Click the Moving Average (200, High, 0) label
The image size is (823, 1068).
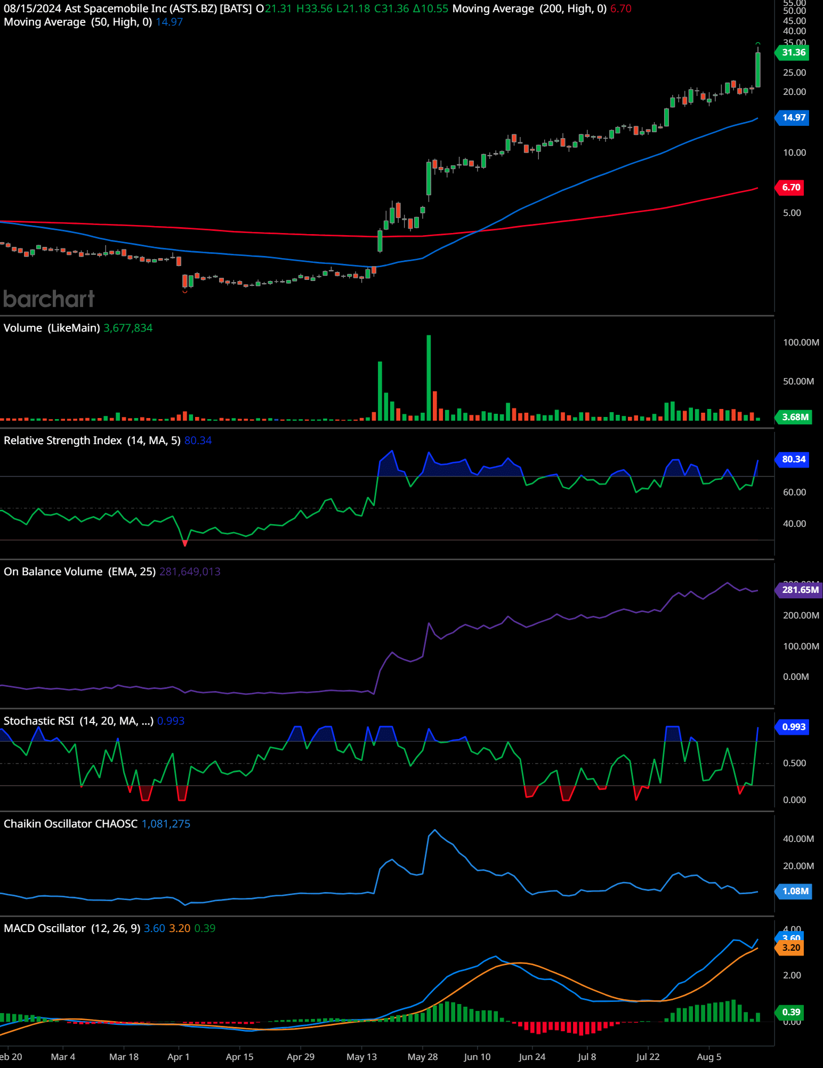tap(529, 9)
